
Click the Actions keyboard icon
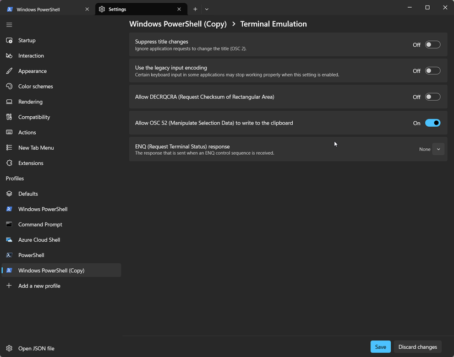tap(9, 132)
